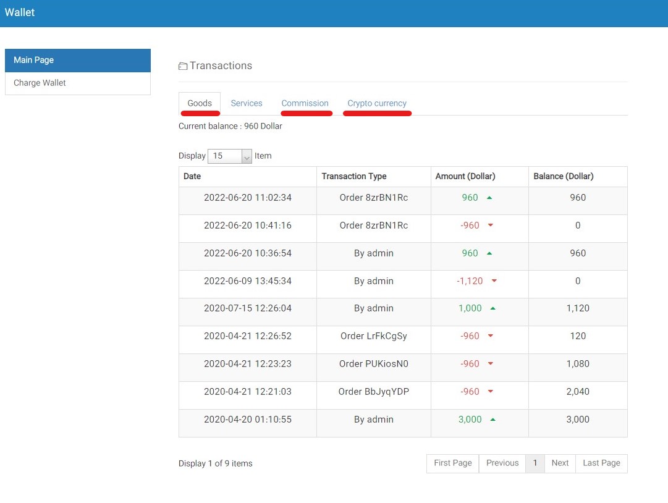Click the -1,120 amount value
Image resolution: width=668 pixels, height=503 pixels.
(x=470, y=281)
